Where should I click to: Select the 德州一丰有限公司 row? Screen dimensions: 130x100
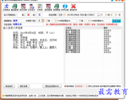pyautogui.click(x=93, y=32)
